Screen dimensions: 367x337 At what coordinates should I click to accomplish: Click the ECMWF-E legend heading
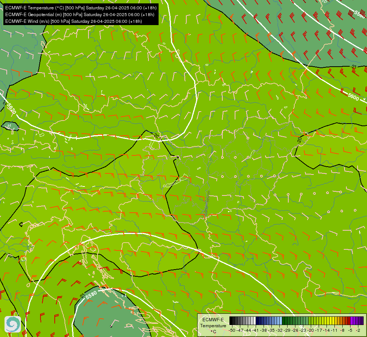(x=213, y=320)
